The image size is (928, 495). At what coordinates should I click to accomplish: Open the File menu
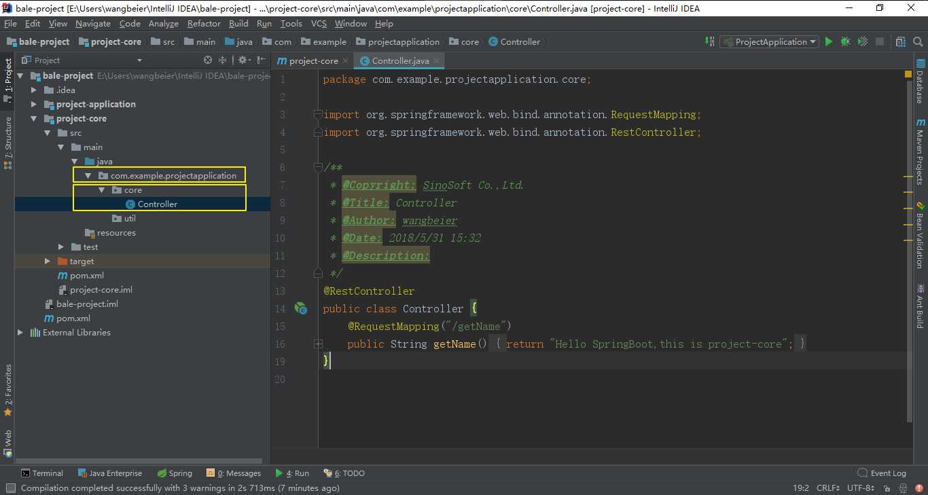tap(11, 24)
